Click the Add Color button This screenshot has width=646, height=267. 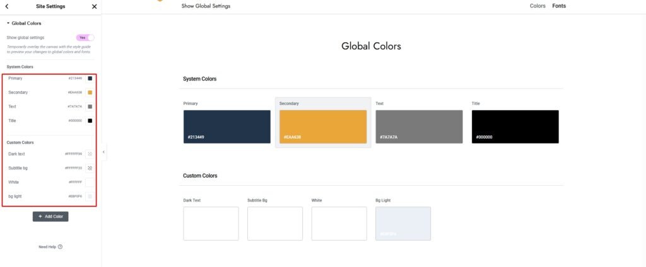(x=50, y=216)
